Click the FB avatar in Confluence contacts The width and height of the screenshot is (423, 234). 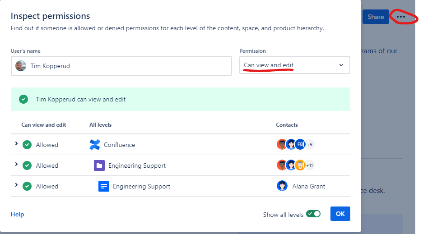tap(300, 144)
